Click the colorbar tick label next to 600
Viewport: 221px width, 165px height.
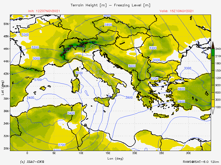click(x=218, y=92)
